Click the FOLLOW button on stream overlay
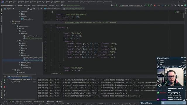The image size is (187, 105). (183, 58)
